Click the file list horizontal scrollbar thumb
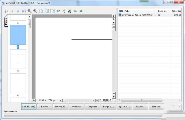Screen dimensions: 185x120 pos(142,100)
